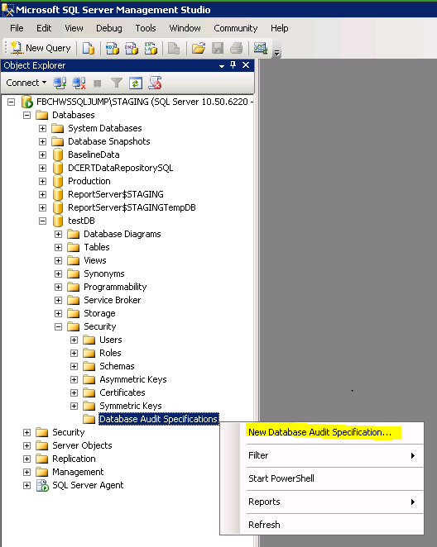Collapse the testDB Security folder
This screenshot has height=547, width=437.
pyautogui.click(x=58, y=327)
